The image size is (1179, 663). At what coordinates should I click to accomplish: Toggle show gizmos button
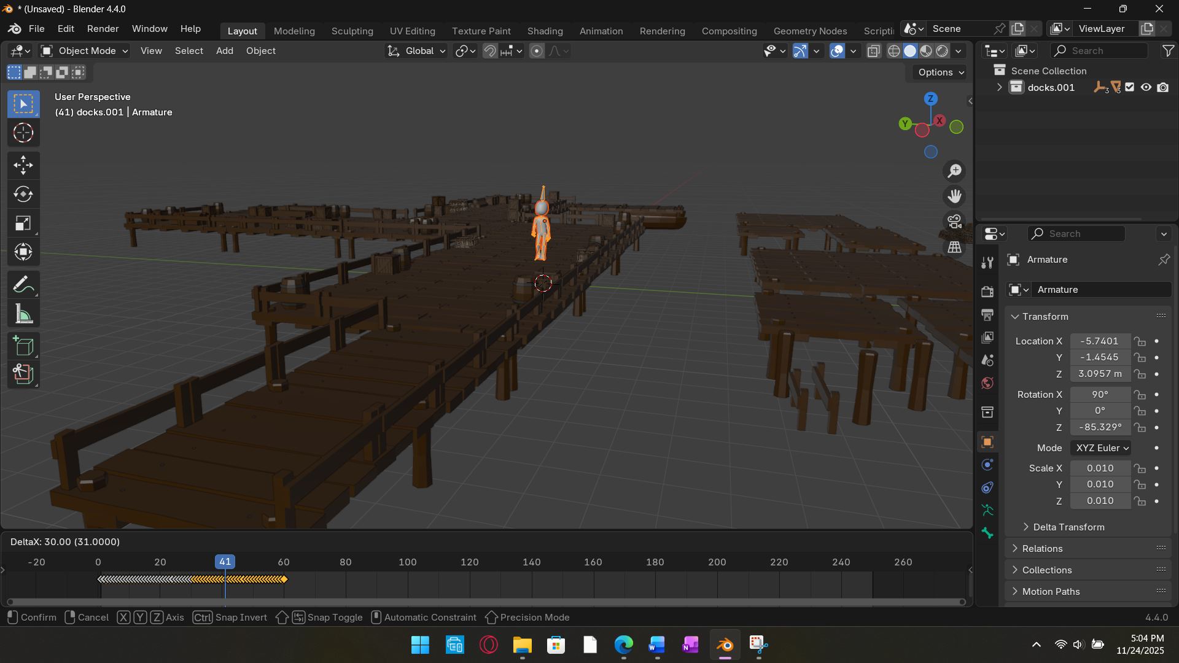click(x=800, y=51)
